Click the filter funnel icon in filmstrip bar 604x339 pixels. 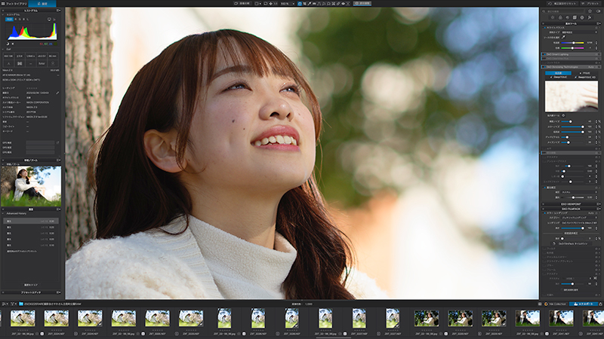[12, 304]
